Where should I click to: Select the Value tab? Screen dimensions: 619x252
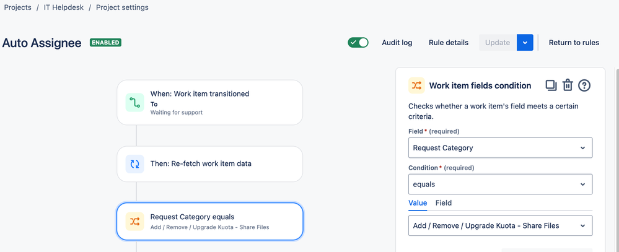418,203
